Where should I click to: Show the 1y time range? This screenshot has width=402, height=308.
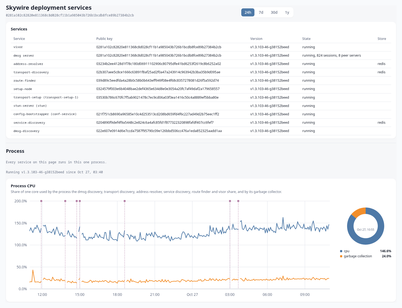287,12
